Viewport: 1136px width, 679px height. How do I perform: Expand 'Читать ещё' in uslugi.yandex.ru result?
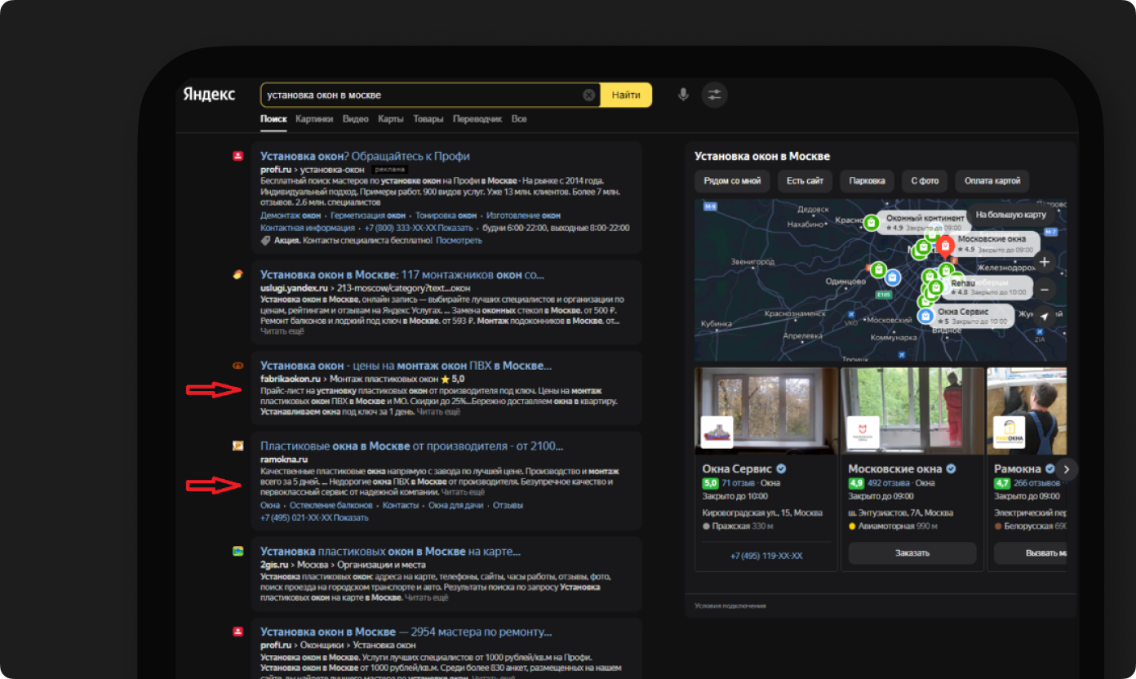click(282, 331)
